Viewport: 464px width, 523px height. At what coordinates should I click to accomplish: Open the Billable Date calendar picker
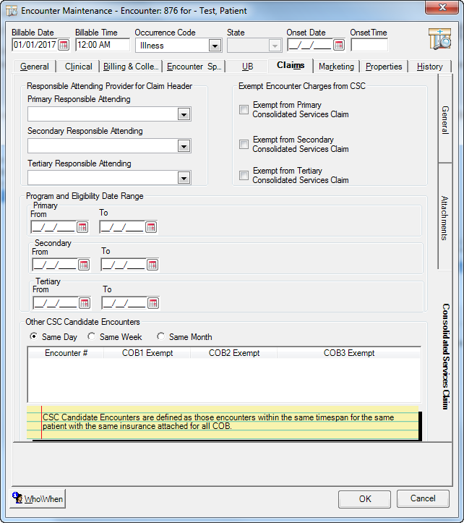63,45
